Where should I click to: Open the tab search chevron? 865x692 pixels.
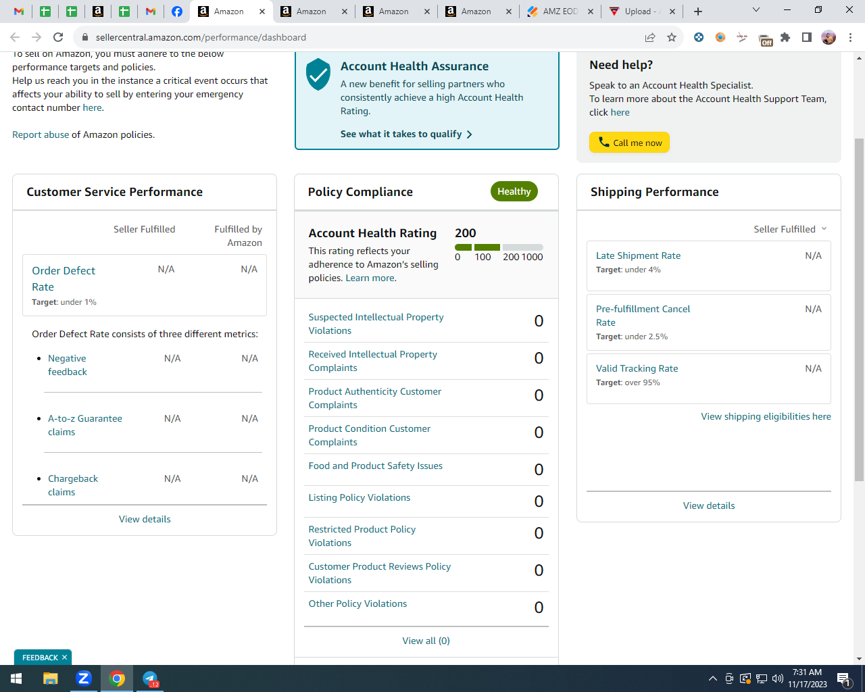[x=756, y=10]
